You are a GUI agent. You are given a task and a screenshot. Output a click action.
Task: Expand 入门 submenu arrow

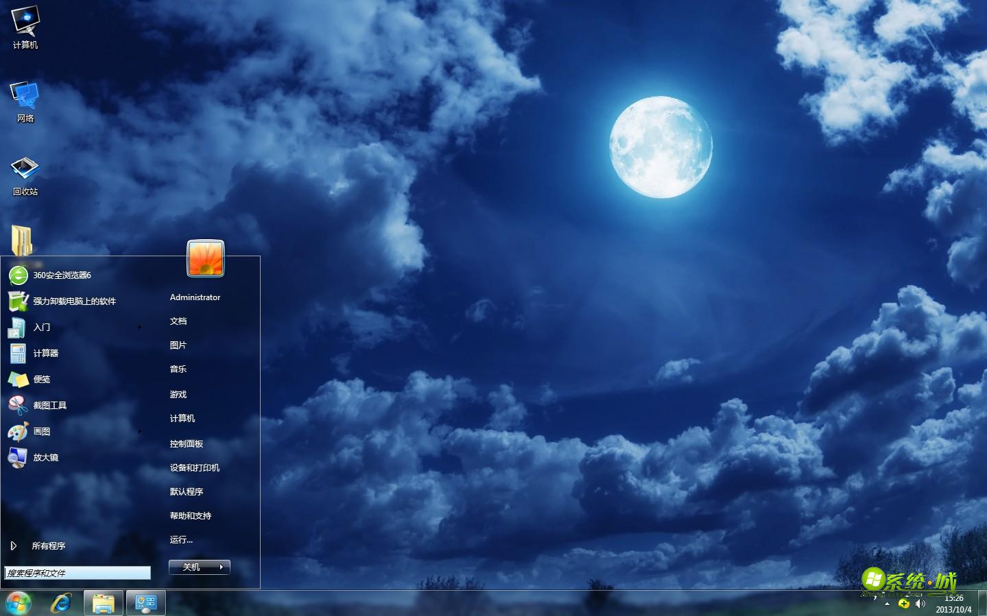click(140, 328)
